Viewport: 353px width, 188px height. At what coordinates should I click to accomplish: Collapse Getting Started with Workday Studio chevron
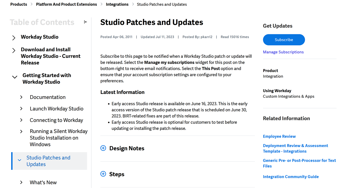click(x=15, y=77)
